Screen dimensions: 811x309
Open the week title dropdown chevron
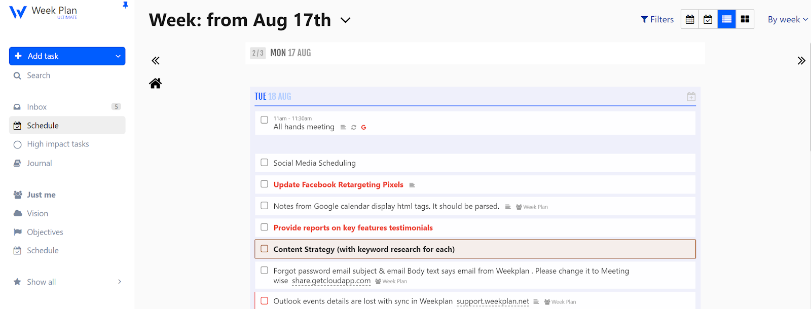pos(345,20)
